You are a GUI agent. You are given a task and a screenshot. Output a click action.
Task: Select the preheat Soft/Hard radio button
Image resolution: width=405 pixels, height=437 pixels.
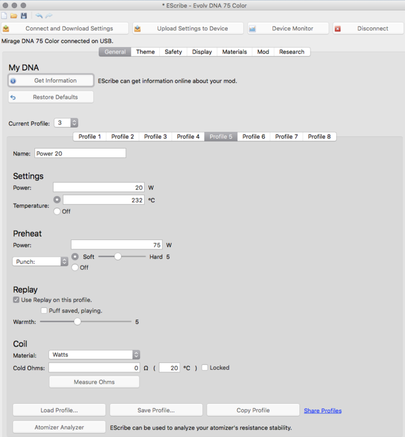point(75,256)
